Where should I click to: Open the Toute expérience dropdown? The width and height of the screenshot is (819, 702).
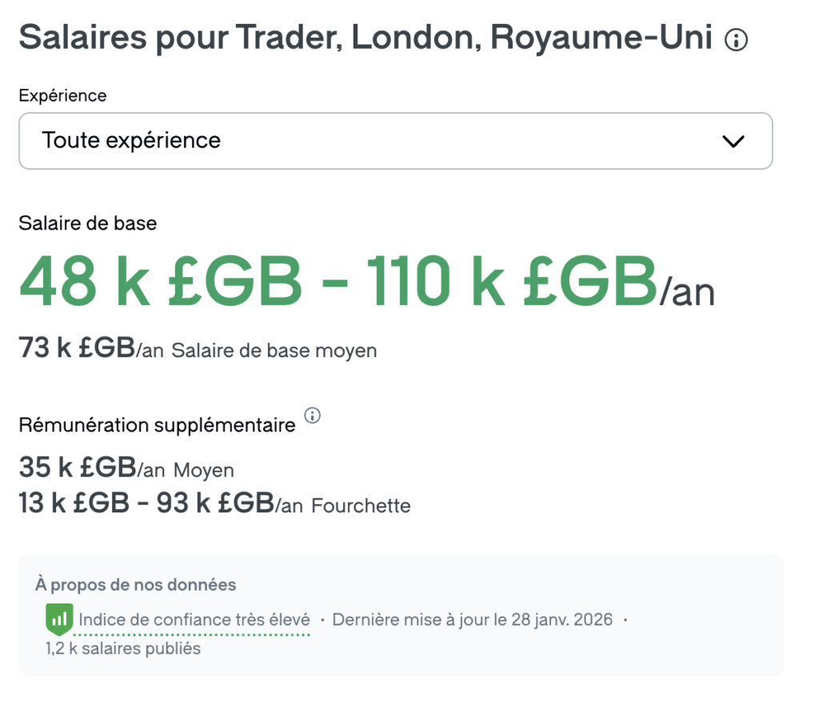(x=395, y=141)
